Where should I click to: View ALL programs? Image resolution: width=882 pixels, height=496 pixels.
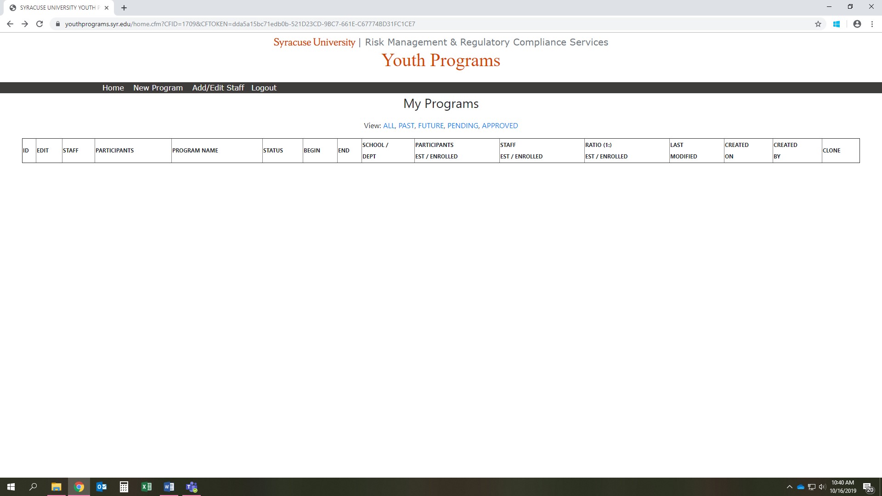pyautogui.click(x=388, y=125)
